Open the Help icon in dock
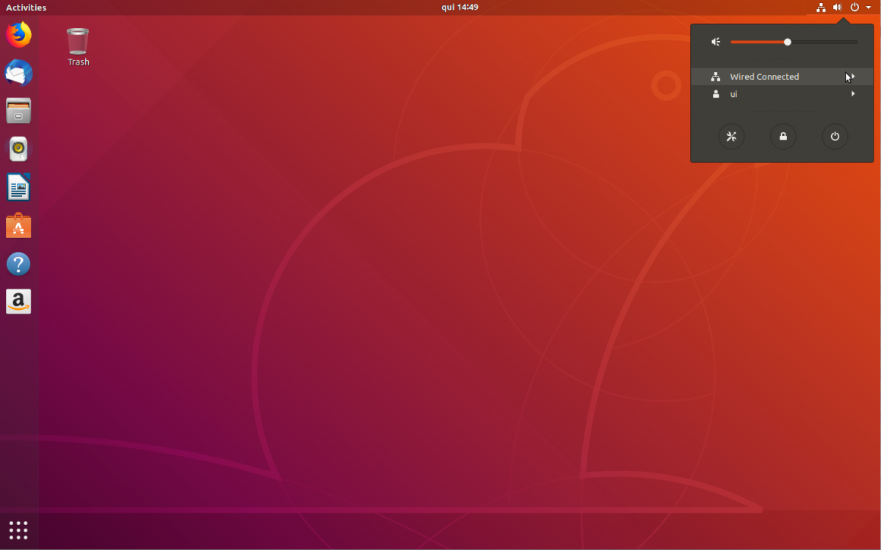This screenshot has width=881, height=550. click(x=18, y=264)
